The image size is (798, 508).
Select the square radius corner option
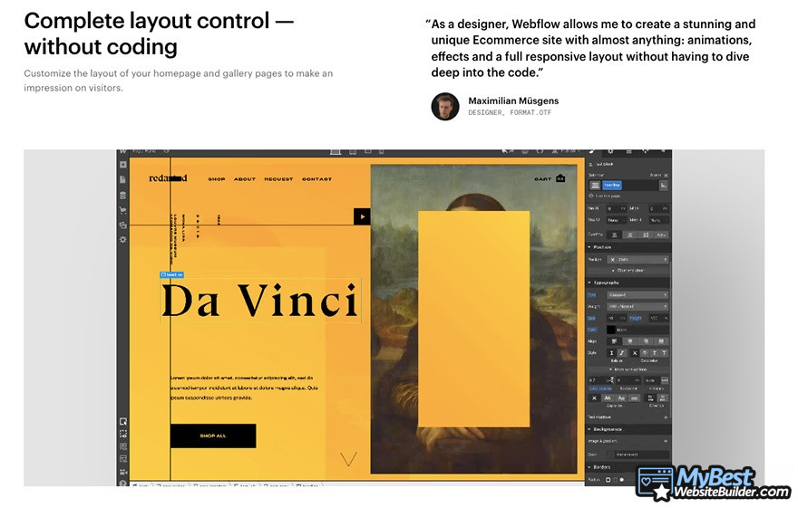[608, 480]
